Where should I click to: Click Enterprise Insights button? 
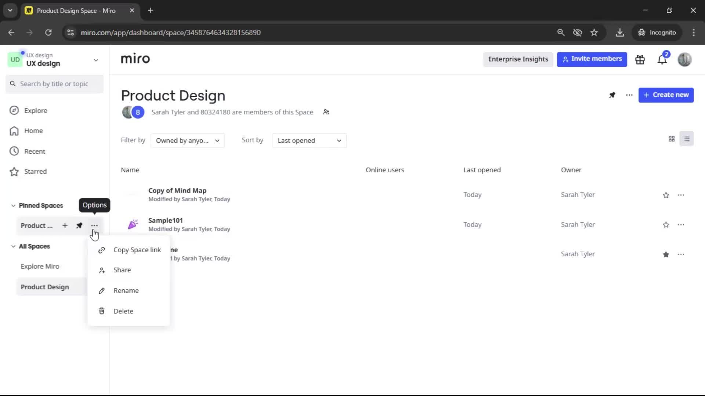click(518, 59)
